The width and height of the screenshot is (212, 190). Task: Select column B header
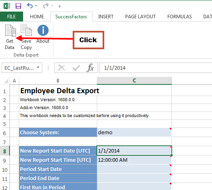[x=58, y=81]
